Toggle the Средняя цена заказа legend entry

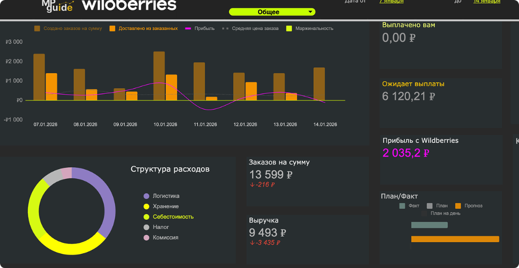click(250, 28)
